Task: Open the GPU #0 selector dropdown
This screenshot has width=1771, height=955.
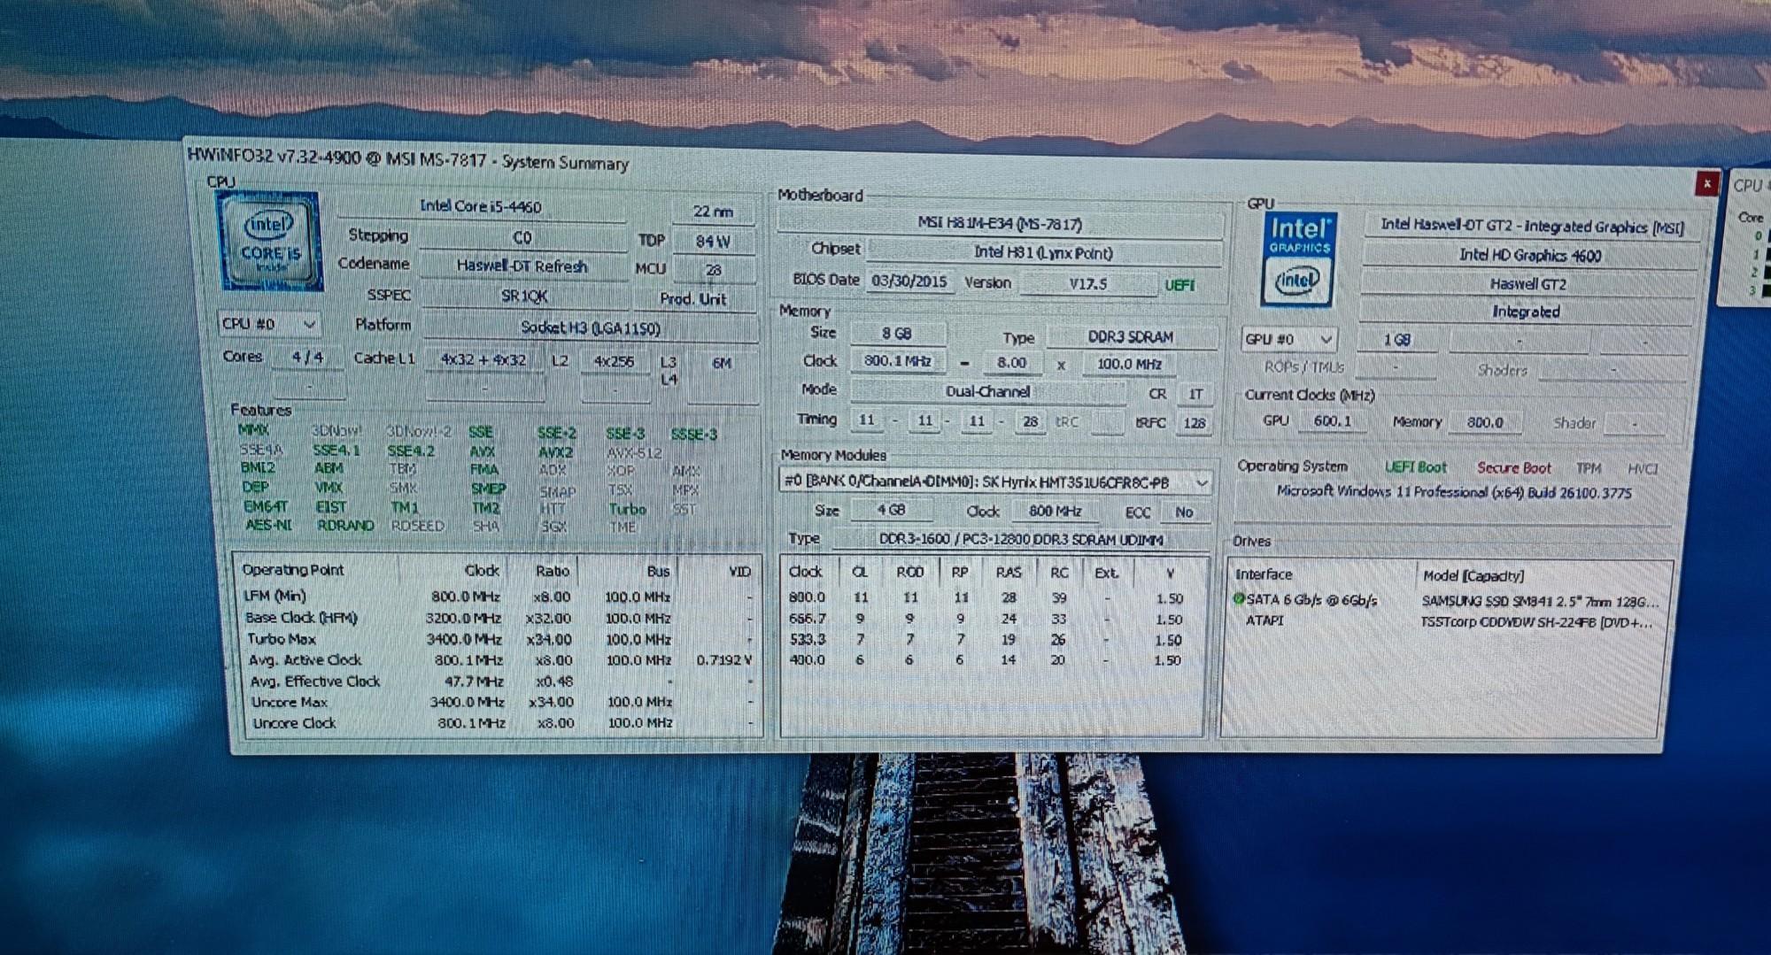Action: point(1288,339)
